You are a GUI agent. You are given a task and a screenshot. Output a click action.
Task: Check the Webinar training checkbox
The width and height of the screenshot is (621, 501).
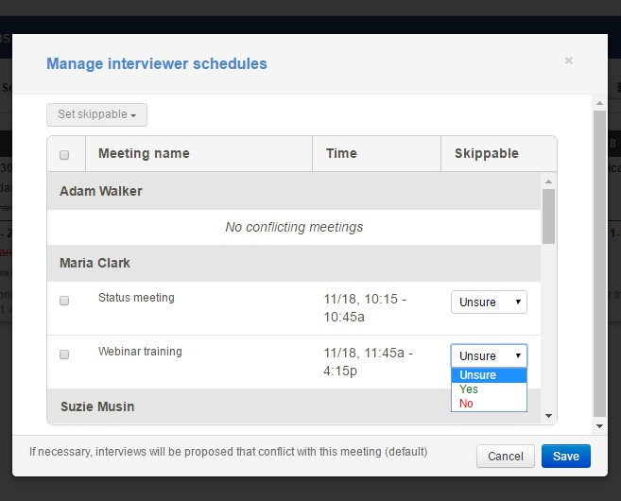click(64, 354)
